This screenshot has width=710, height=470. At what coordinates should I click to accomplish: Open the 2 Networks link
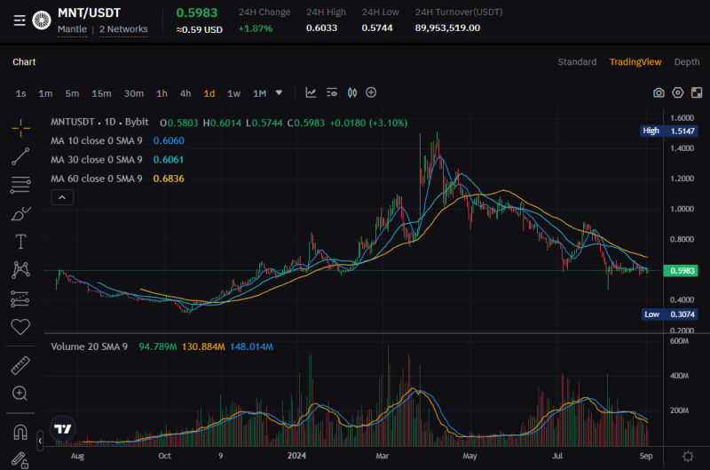pyautogui.click(x=123, y=29)
